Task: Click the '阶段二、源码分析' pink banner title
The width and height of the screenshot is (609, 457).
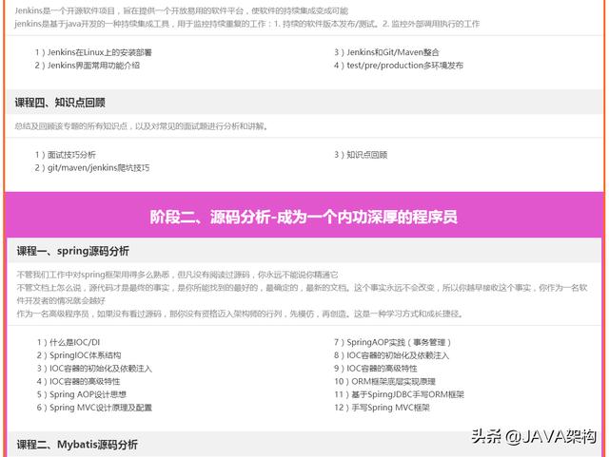Action: click(304, 217)
